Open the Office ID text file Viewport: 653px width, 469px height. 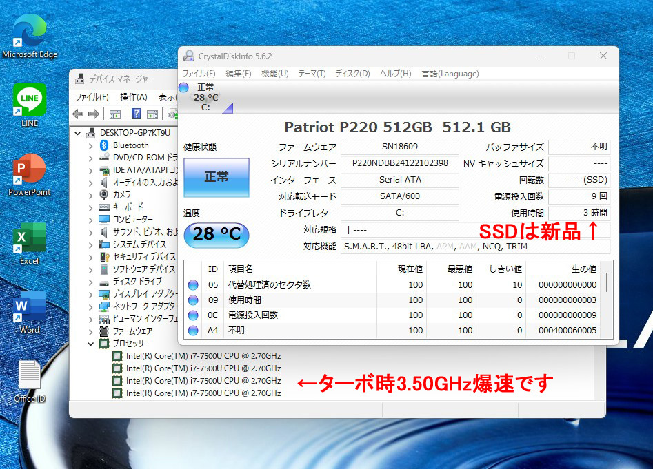[29, 382]
